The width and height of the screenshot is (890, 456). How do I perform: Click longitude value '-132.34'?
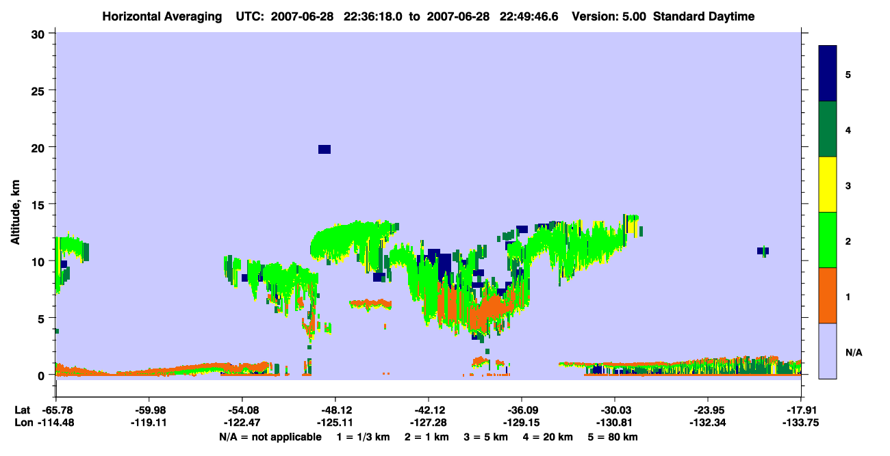pyautogui.click(x=707, y=423)
